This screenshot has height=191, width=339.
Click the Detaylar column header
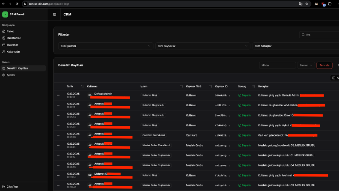[263, 87]
